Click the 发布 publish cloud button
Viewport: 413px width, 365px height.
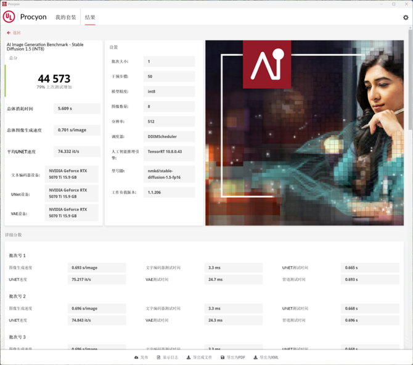[x=141, y=358]
